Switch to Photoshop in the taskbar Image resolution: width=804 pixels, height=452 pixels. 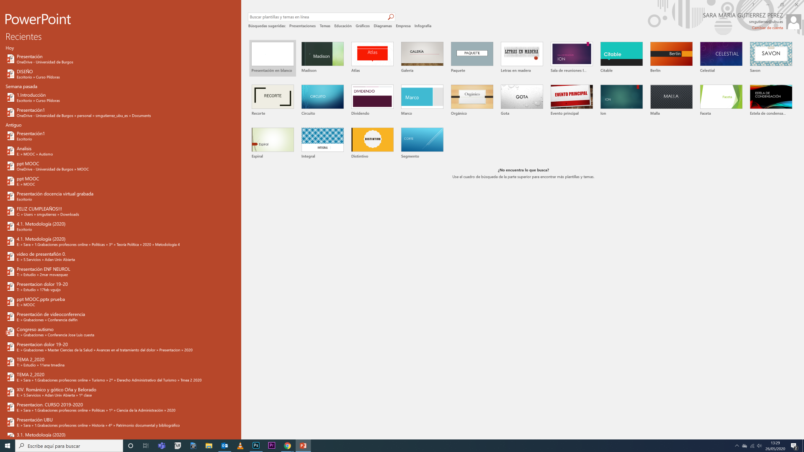256,446
